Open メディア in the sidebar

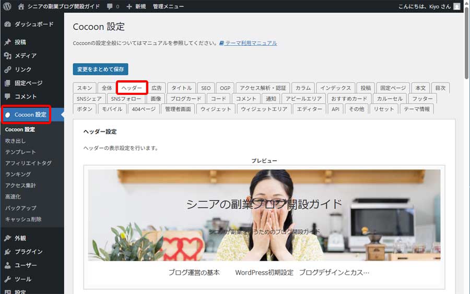pos(25,56)
